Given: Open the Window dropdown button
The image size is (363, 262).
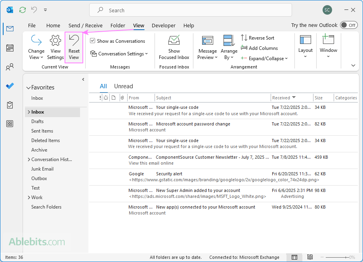Looking at the screenshot, I should pos(328,46).
